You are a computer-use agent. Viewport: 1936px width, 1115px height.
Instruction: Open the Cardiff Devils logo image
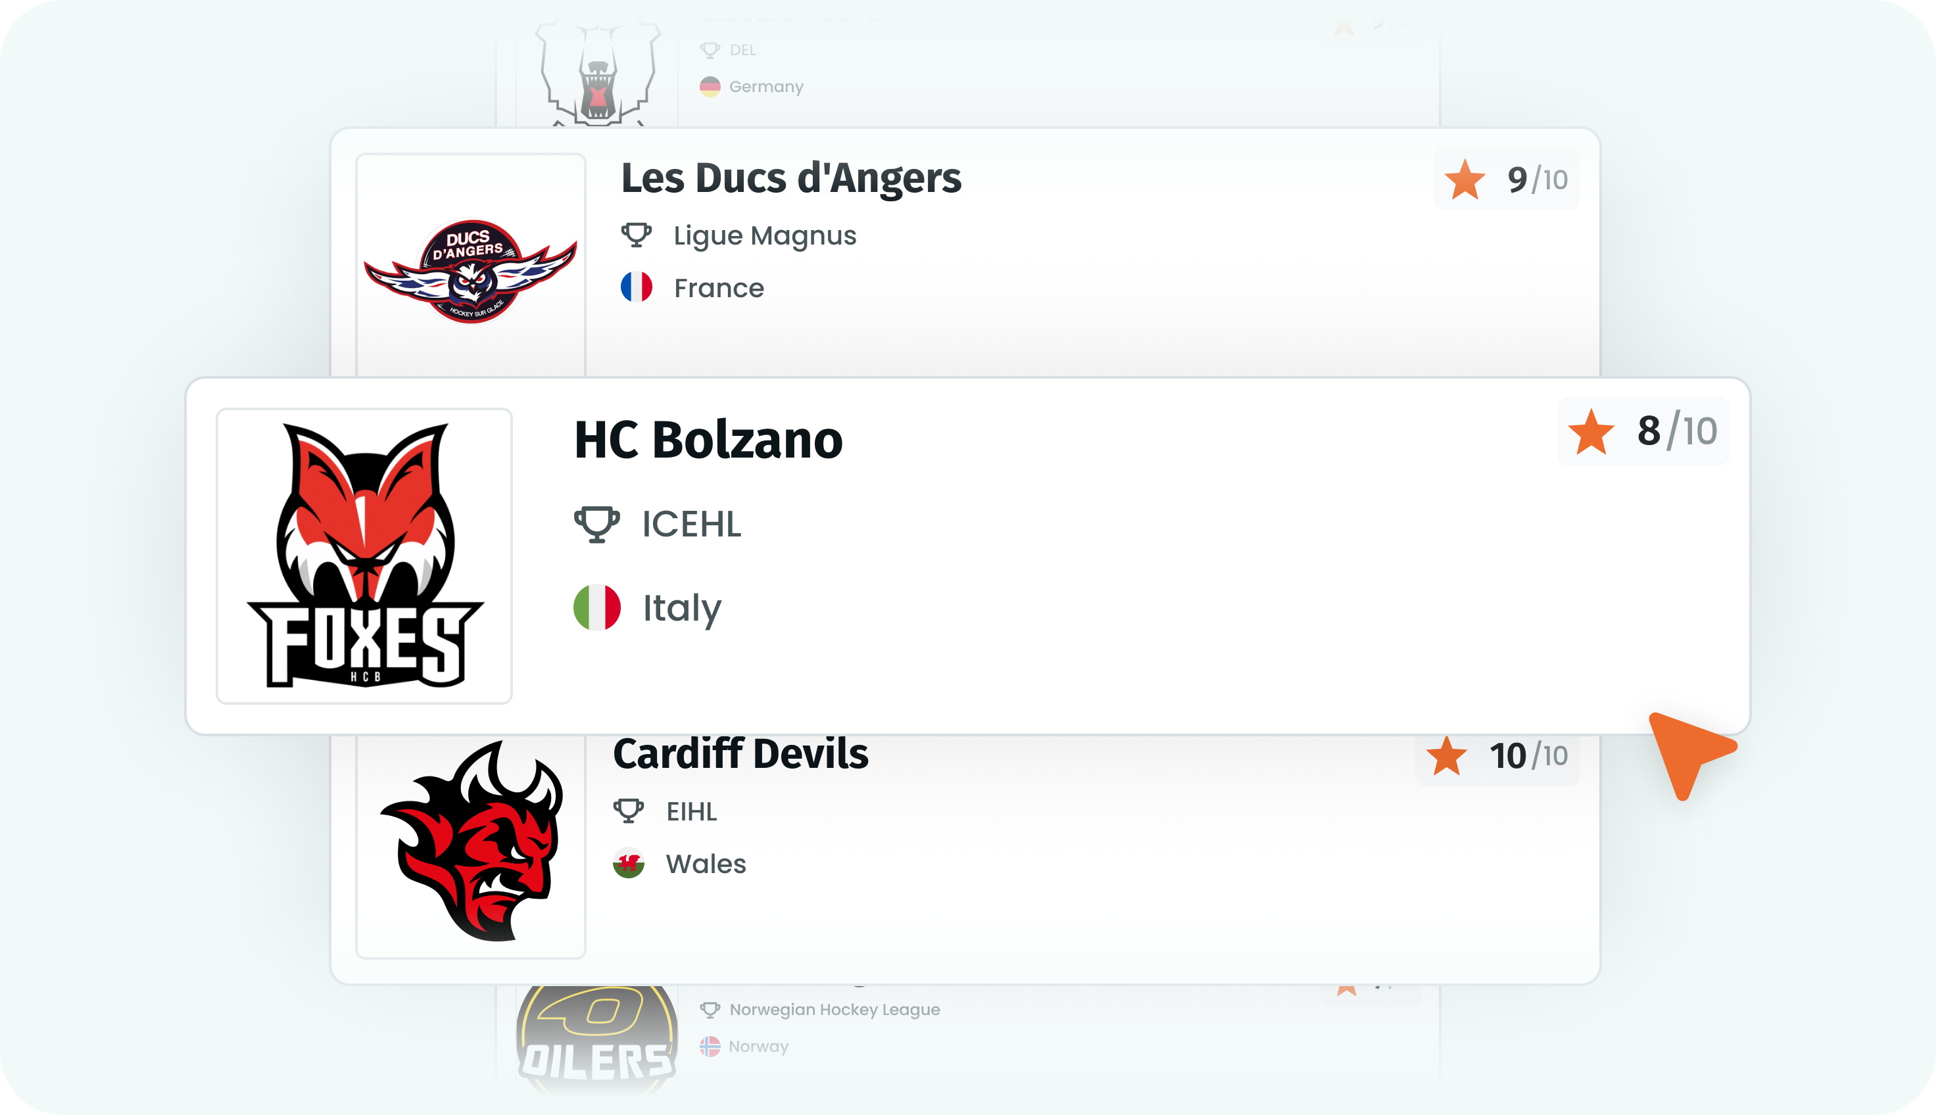(471, 842)
